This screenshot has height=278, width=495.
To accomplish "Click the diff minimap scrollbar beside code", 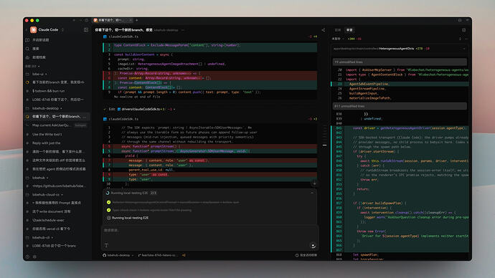I will [324, 136].
